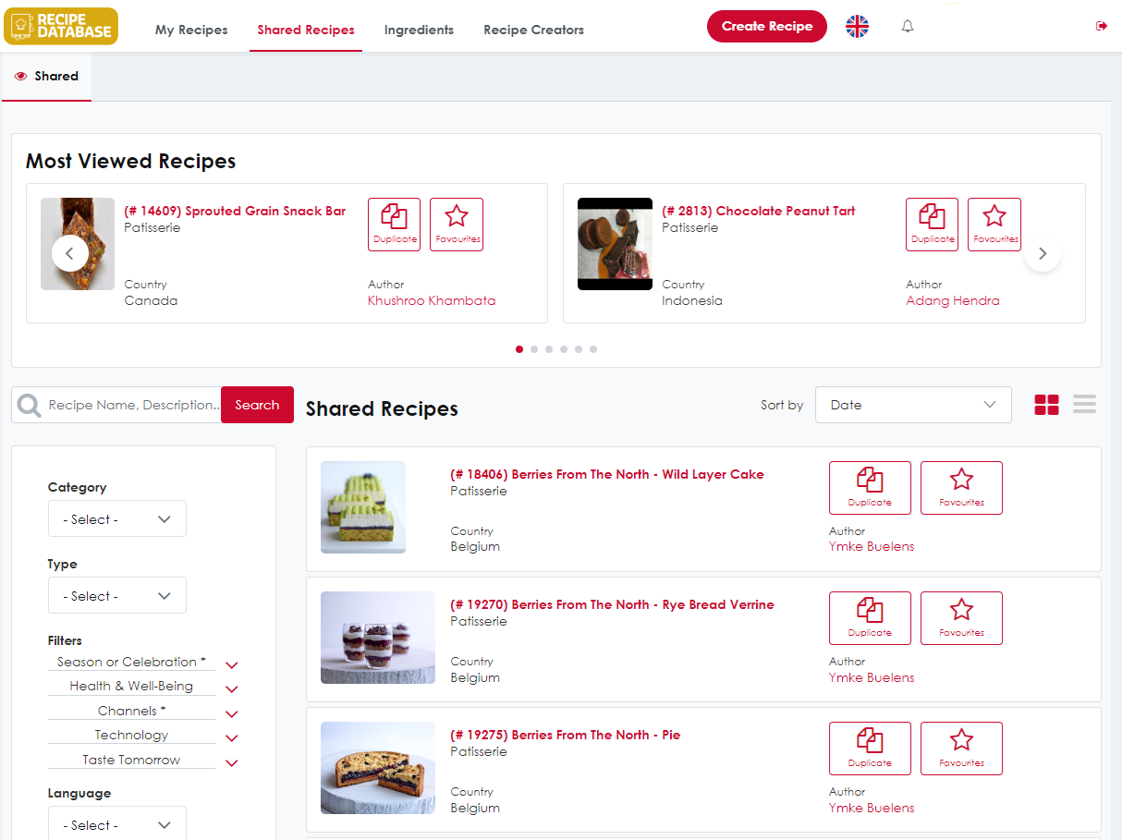Open the Category select dropdown
The width and height of the screenshot is (1122, 840).
(117, 518)
